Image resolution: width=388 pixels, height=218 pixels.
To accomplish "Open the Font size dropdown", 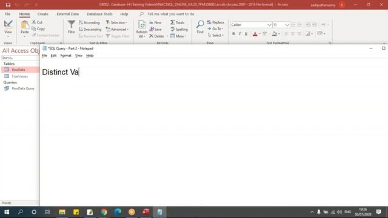I will tap(287, 25).
